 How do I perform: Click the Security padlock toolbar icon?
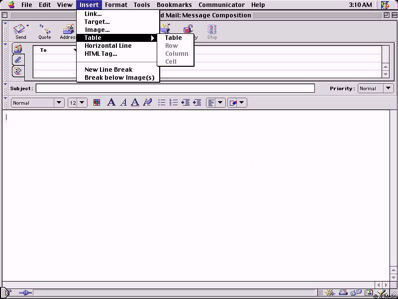tap(188, 29)
